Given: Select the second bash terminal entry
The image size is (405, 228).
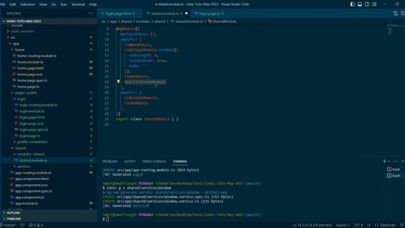Looking at the screenshot, I should [394, 175].
